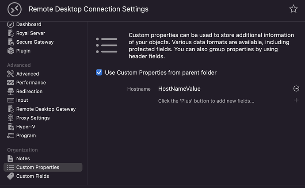This screenshot has height=188, width=305.
Task: Select Input in the sidebar
Action: (22, 100)
